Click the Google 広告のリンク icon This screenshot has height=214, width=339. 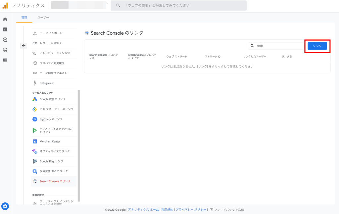pyautogui.click(x=35, y=99)
